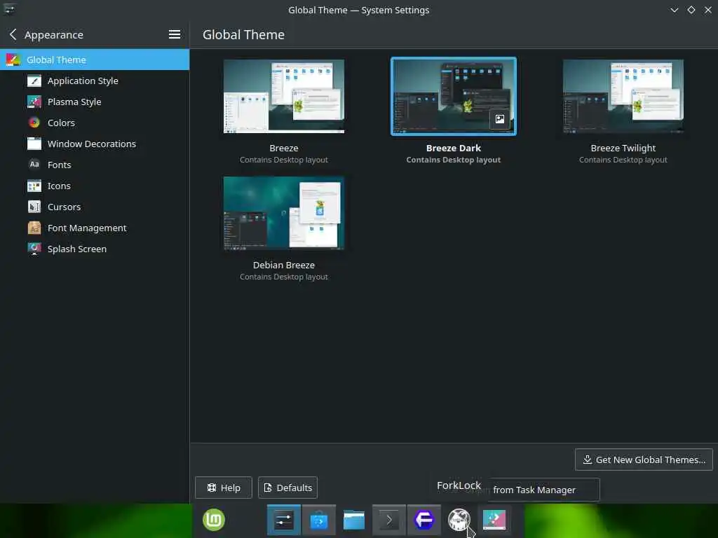
Task: Click the preview icon on Breeze Dark
Action: point(499,119)
